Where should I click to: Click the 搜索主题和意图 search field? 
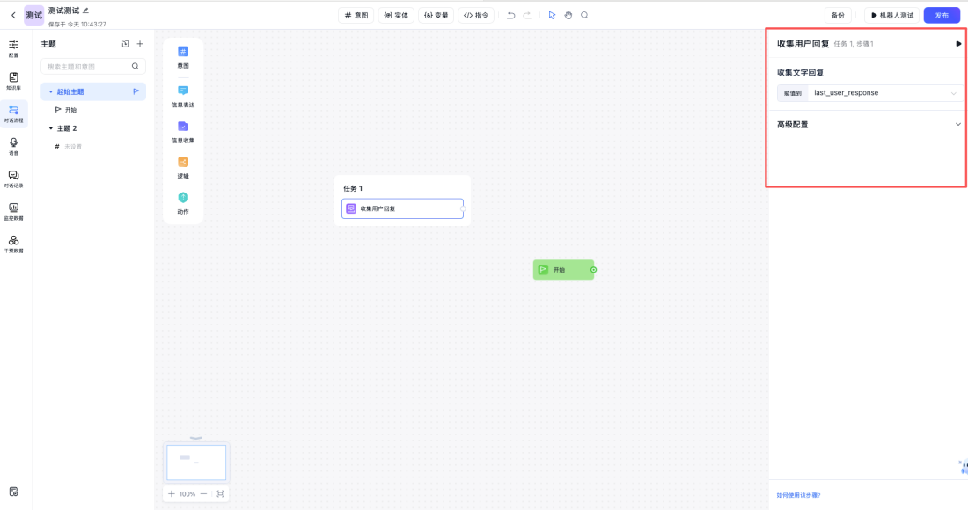click(86, 66)
